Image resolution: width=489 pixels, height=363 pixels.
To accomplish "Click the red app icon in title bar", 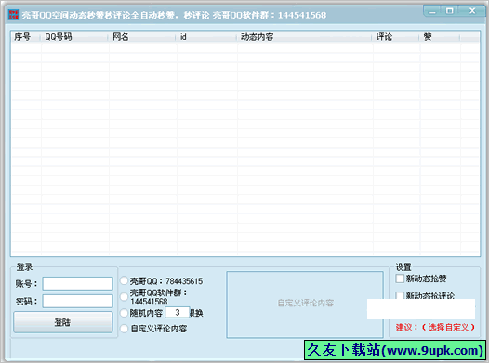I will tap(13, 14).
